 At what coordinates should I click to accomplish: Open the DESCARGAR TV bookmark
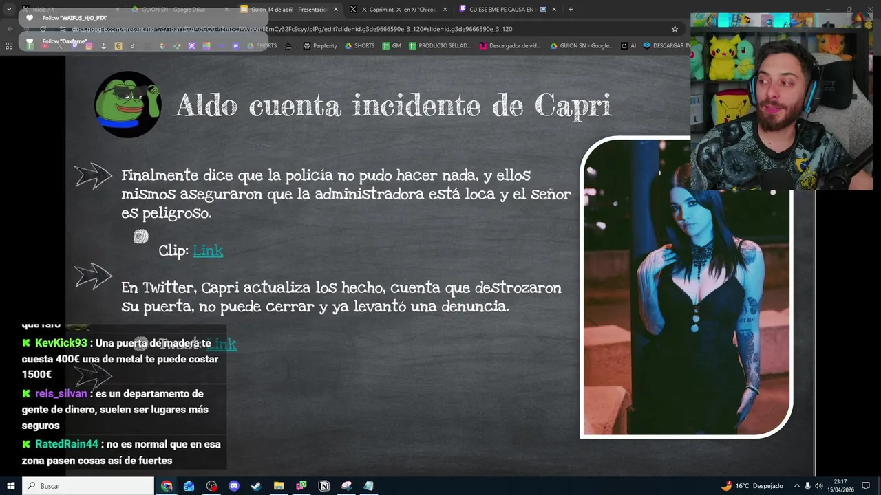[x=666, y=46]
